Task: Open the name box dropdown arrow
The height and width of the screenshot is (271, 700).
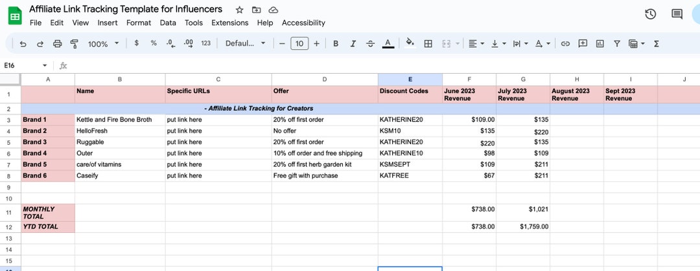Action: tap(45, 65)
